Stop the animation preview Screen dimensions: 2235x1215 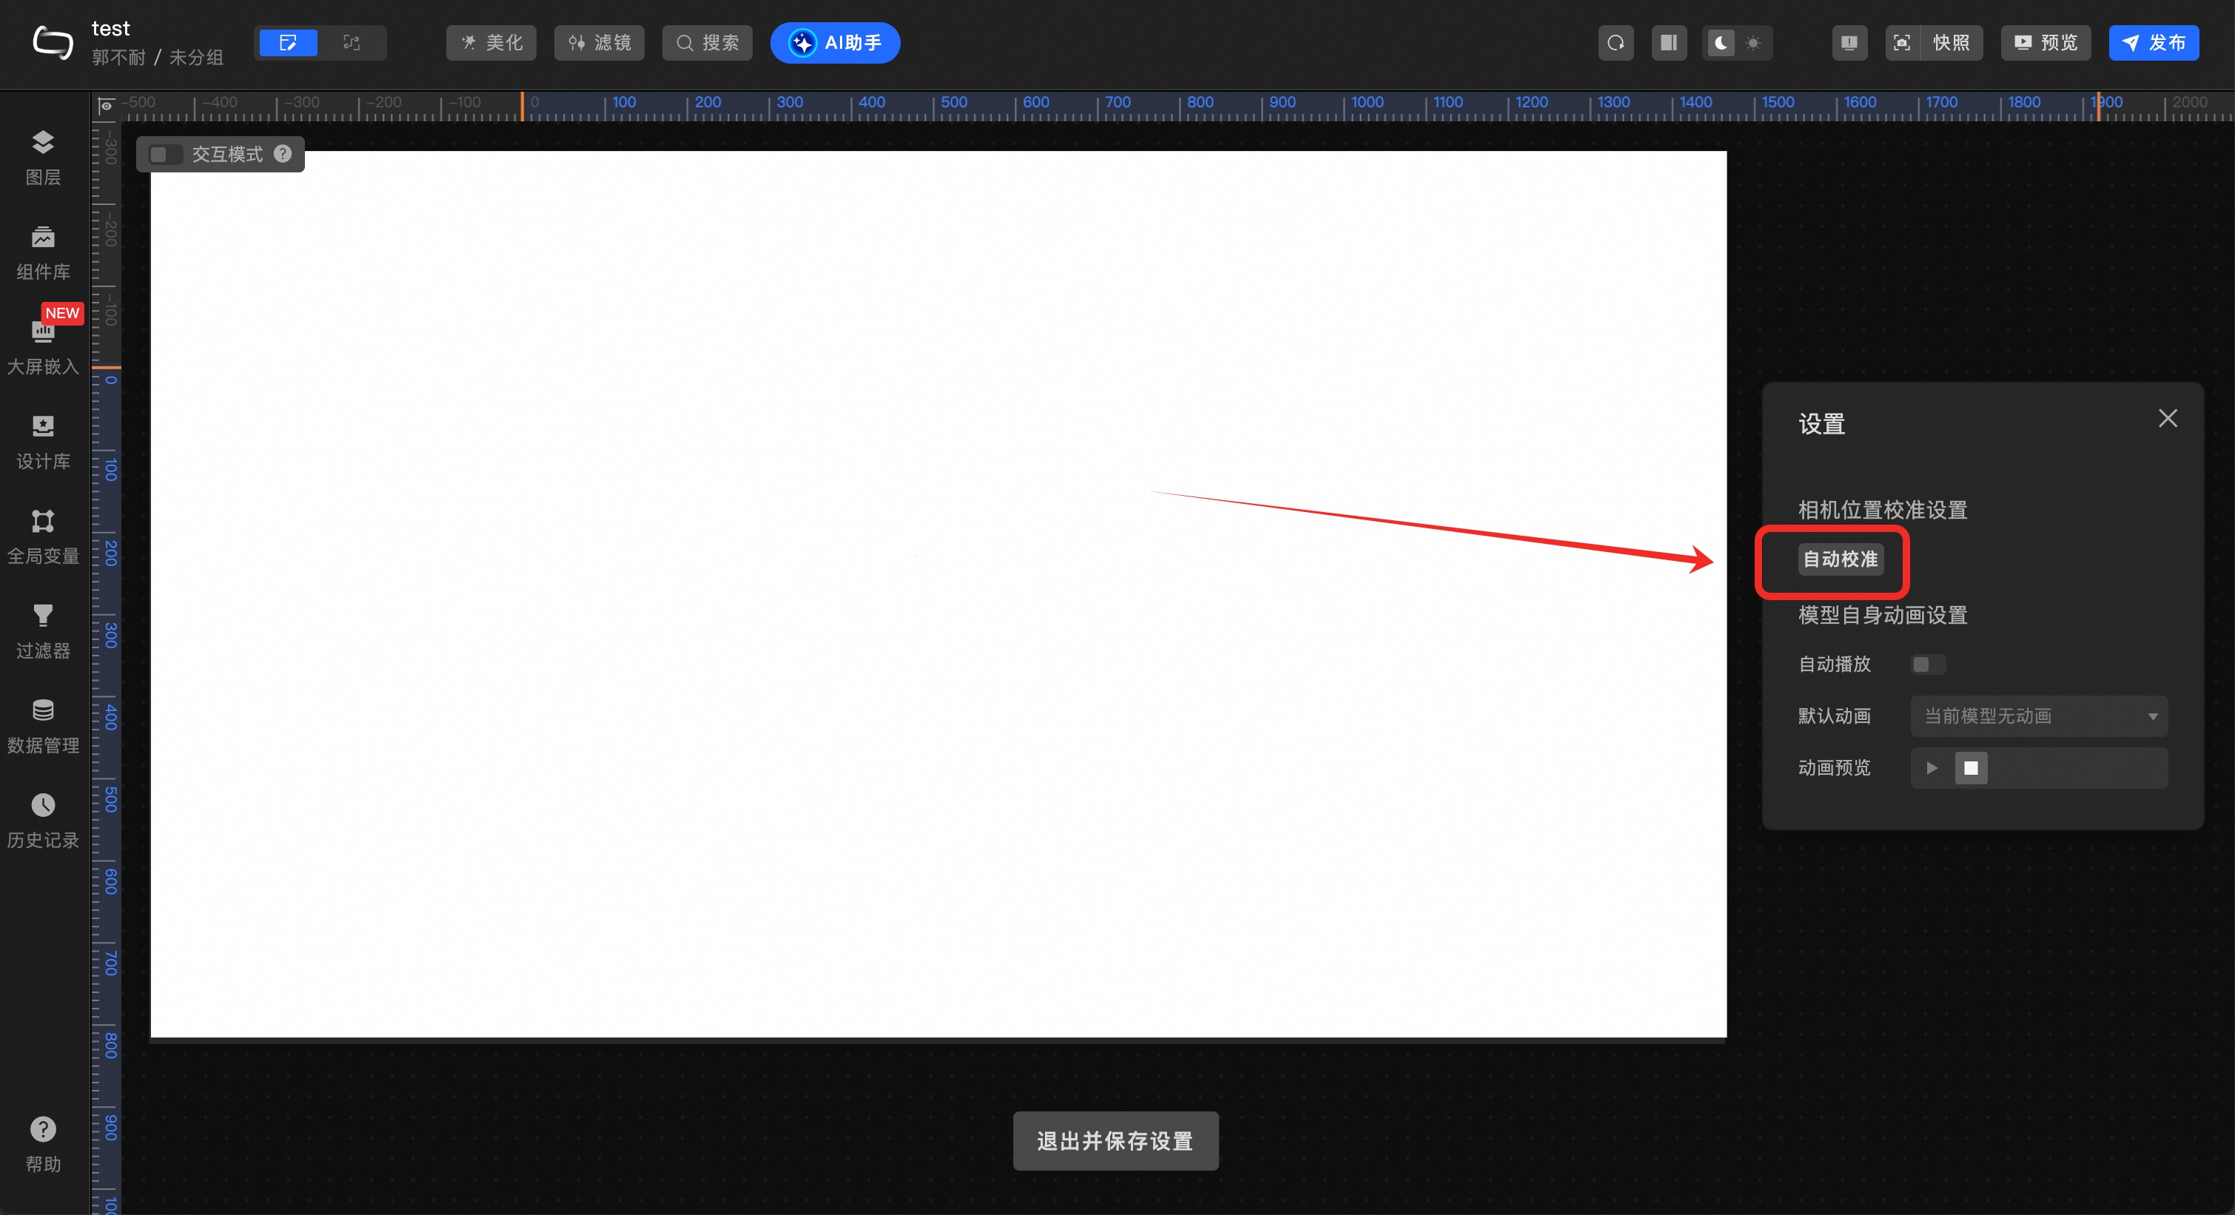[1970, 768]
